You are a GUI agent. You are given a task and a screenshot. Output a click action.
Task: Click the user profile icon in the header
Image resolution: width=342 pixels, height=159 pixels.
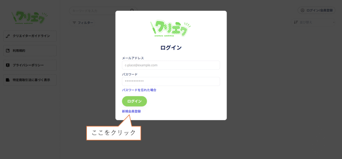(x=302, y=10)
